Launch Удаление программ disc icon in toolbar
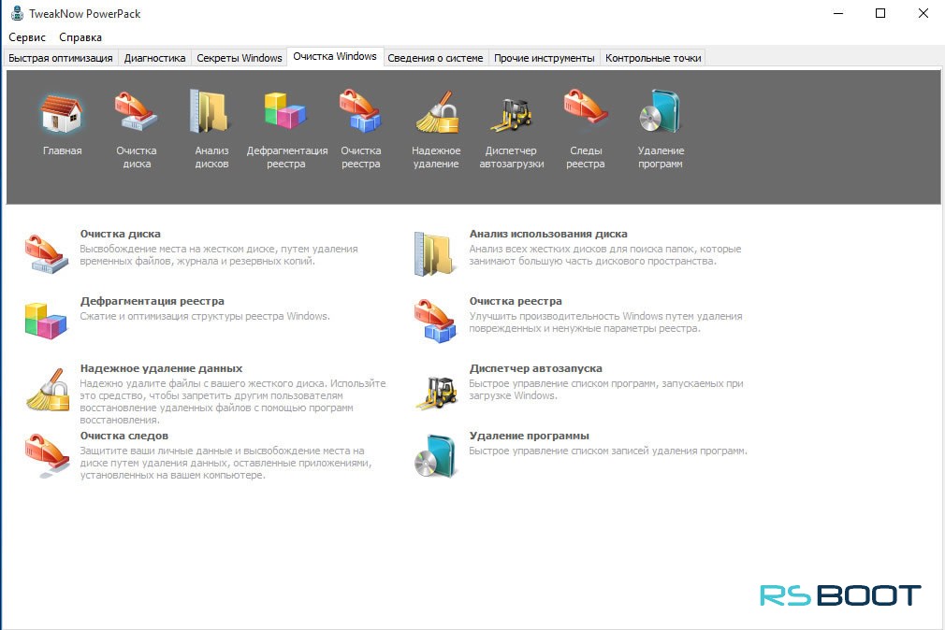 pyautogui.click(x=661, y=111)
